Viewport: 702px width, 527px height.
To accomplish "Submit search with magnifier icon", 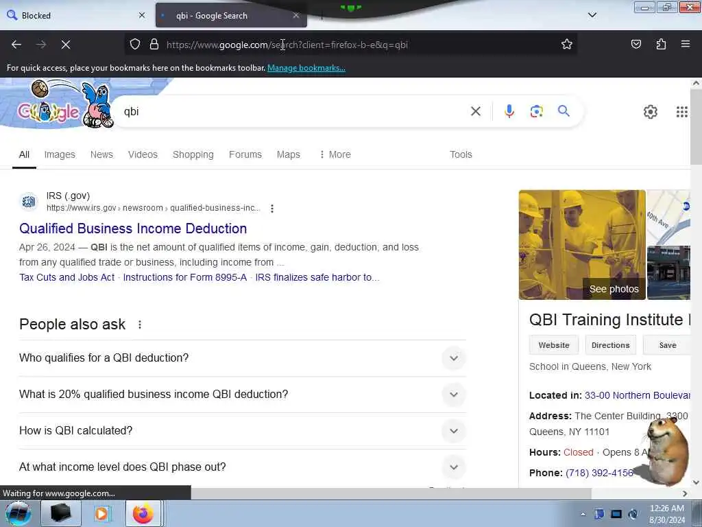I will click(564, 111).
